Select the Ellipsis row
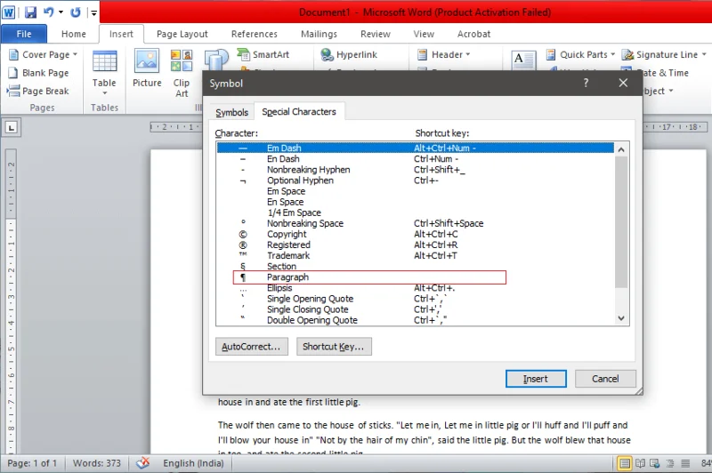The width and height of the screenshot is (712, 473). (415, 288)
